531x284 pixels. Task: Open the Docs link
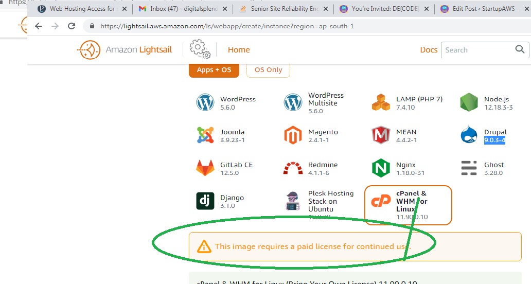pos(429,50)
